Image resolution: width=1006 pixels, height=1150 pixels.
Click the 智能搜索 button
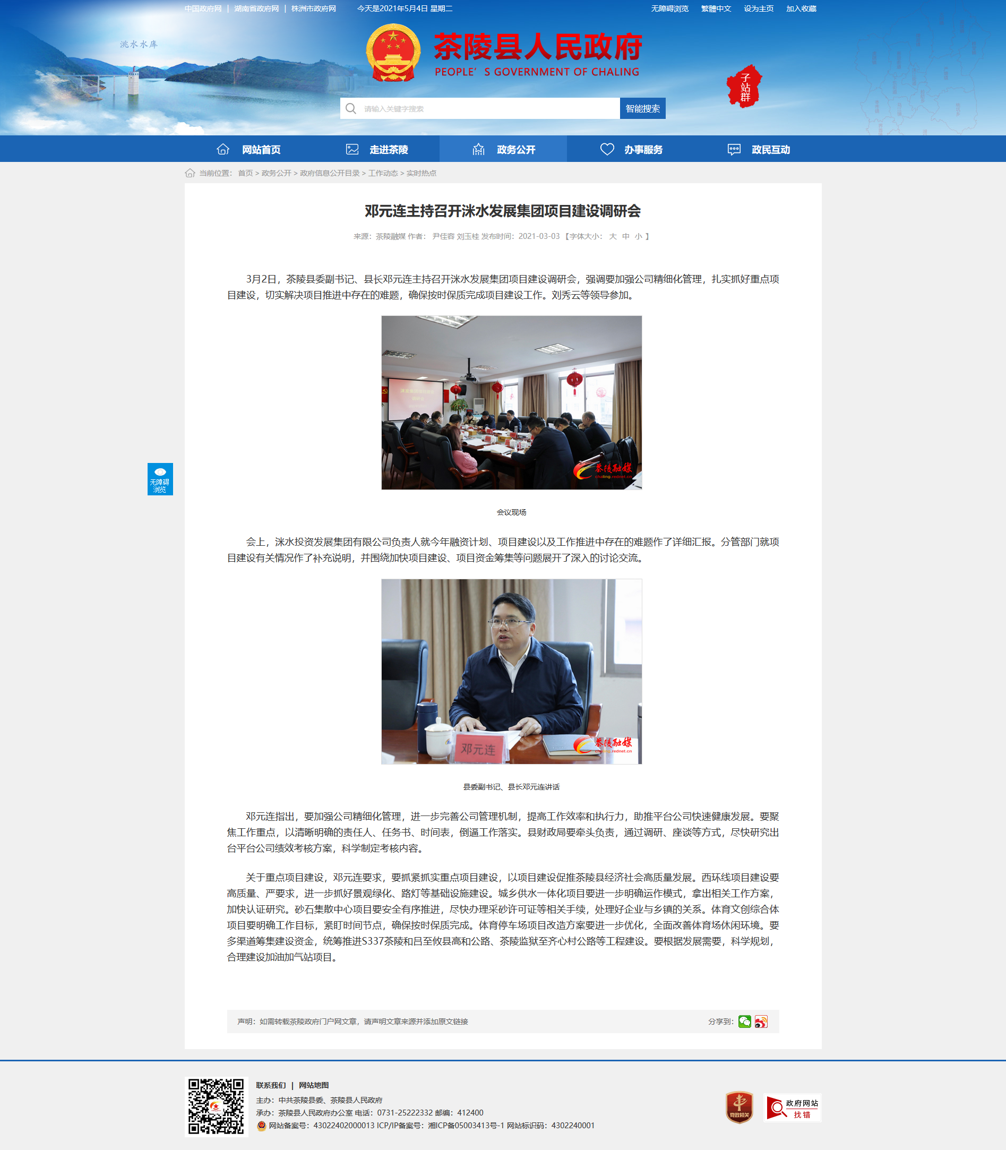[x=643, y=108]
